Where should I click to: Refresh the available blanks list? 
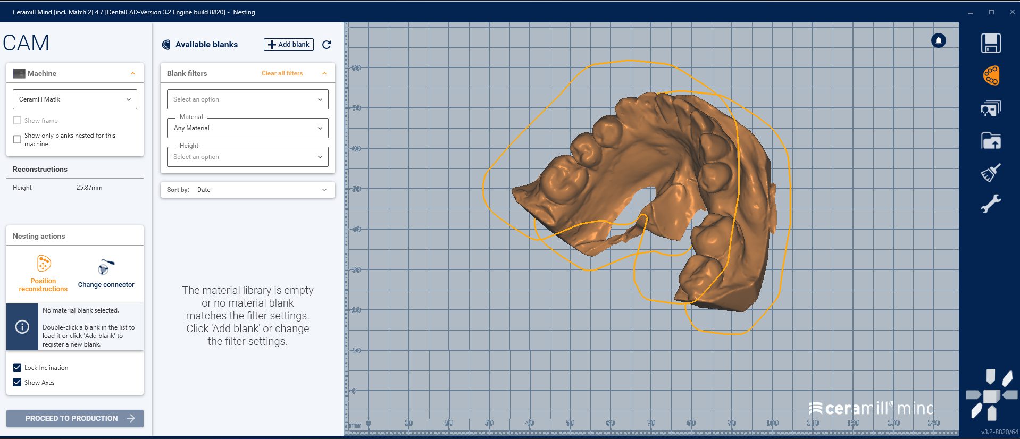[327, 45]
